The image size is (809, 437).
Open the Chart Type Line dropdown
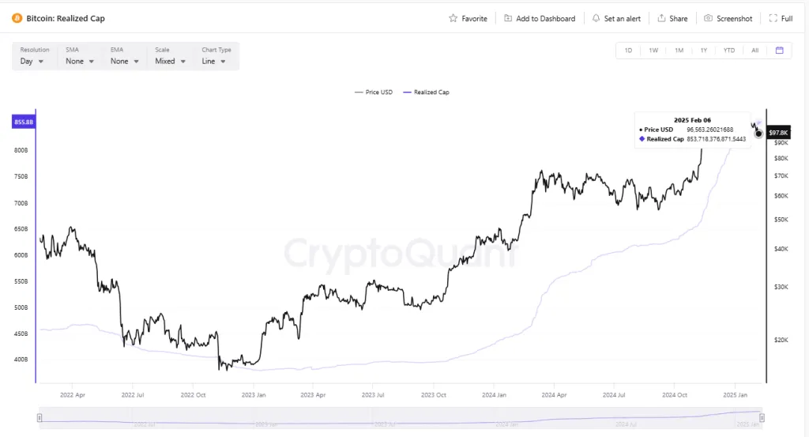(213, 61)
